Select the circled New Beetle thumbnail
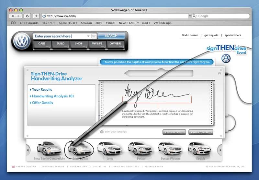This screenshot has height=180, width=259. pyautogui.click(x=80, y=150)
